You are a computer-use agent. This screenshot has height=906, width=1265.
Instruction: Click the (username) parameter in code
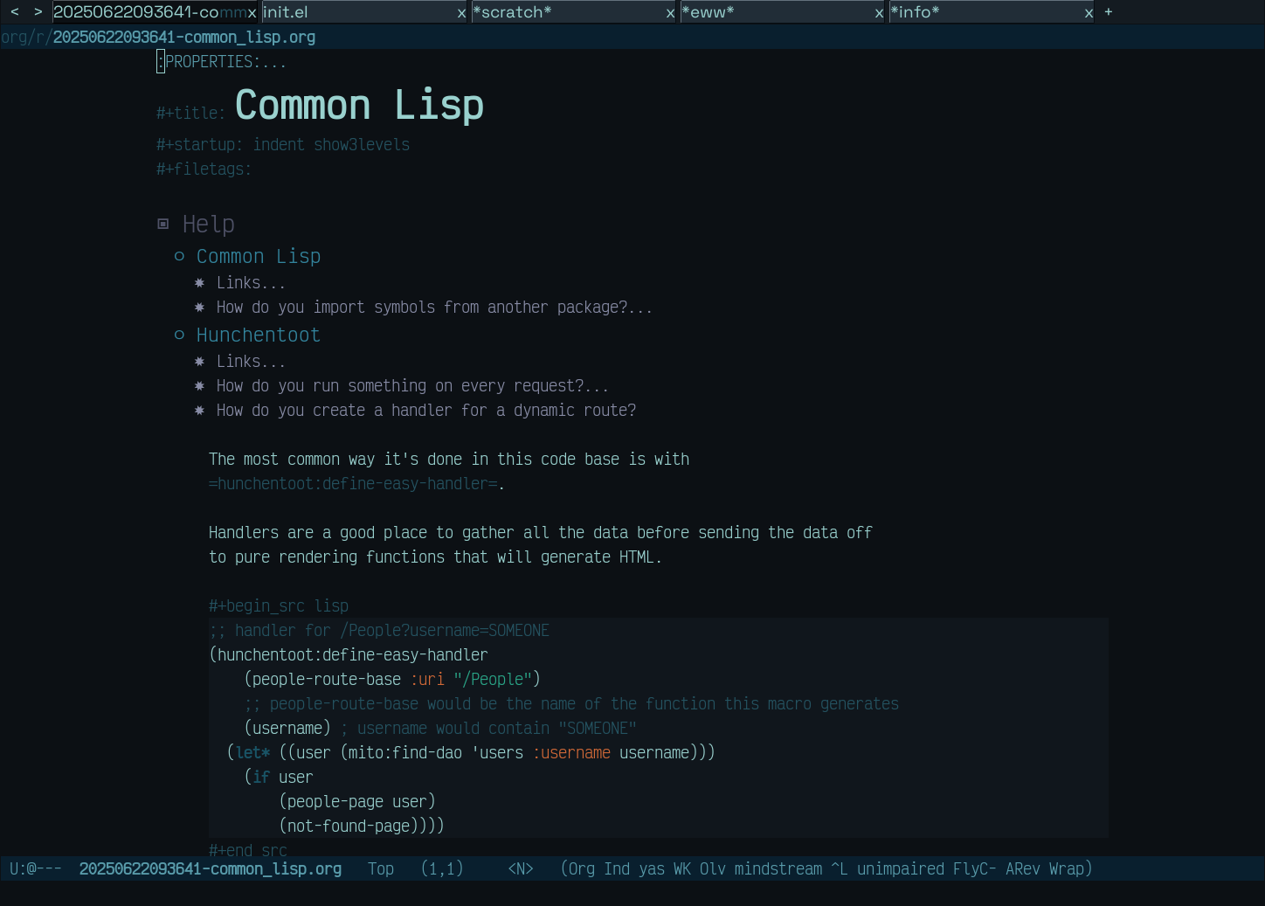[x=287, y=729]
